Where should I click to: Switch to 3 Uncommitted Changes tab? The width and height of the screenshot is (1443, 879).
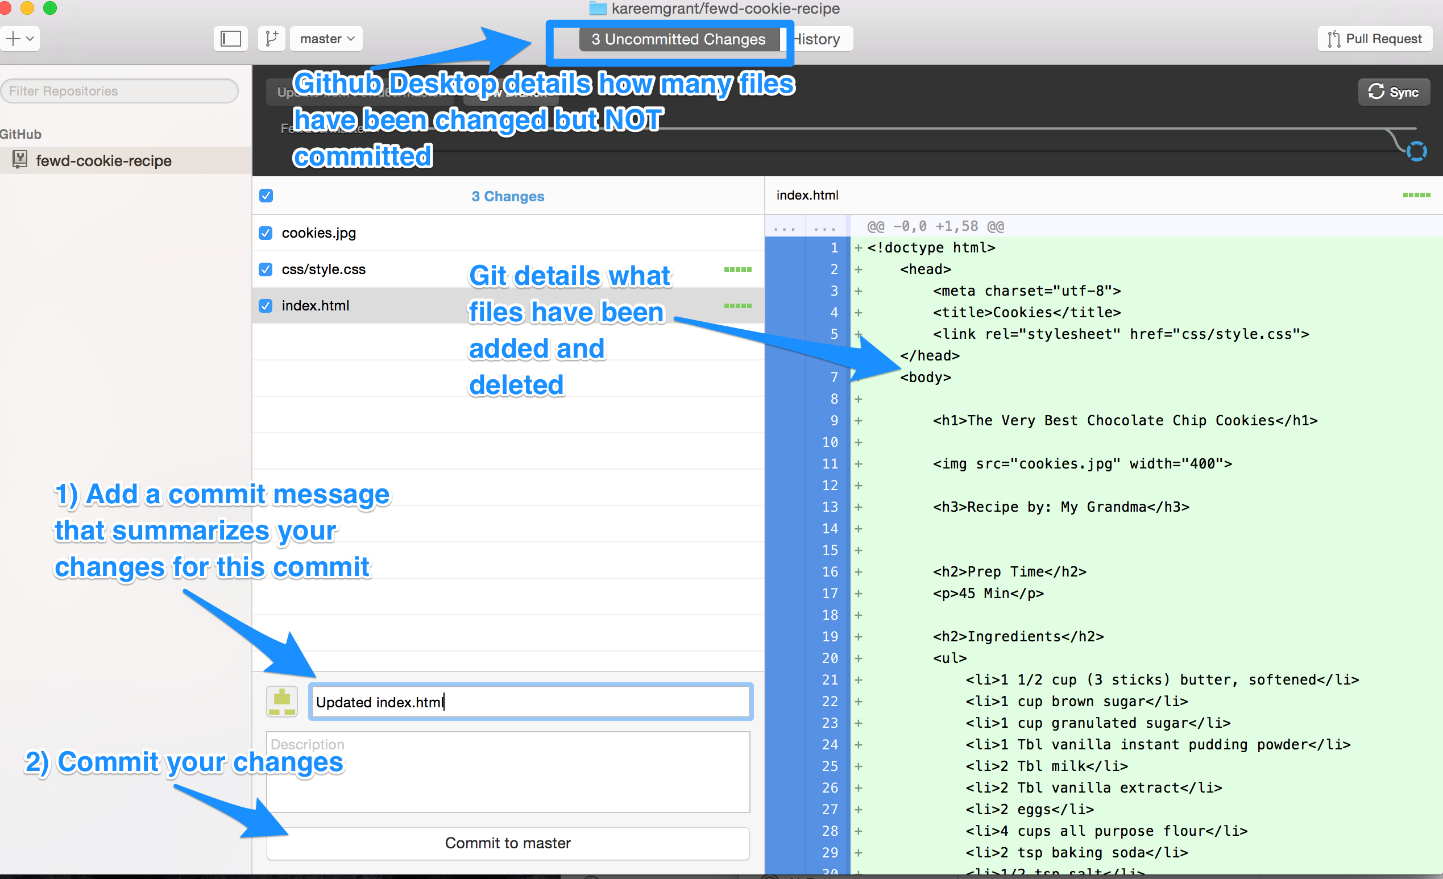click(x=678, y=39)
